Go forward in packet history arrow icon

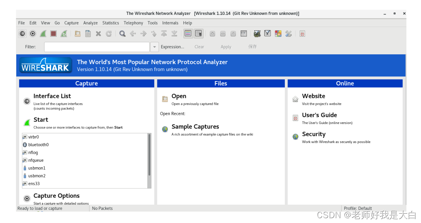pos(143,34)
